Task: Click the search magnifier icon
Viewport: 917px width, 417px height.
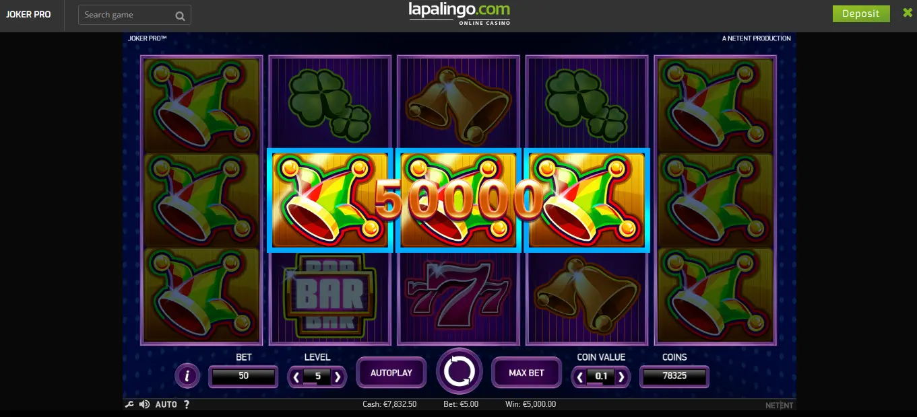Action: [x=180, y=15]
